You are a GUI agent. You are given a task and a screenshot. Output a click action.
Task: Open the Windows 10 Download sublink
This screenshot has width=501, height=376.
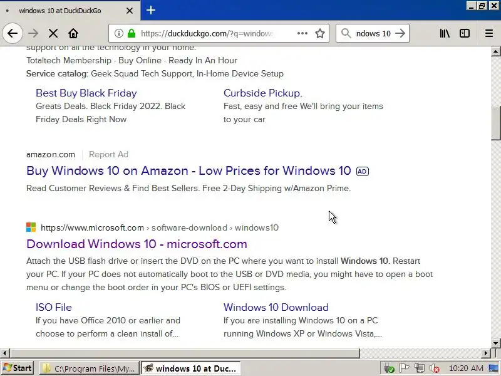pos(276,307)
